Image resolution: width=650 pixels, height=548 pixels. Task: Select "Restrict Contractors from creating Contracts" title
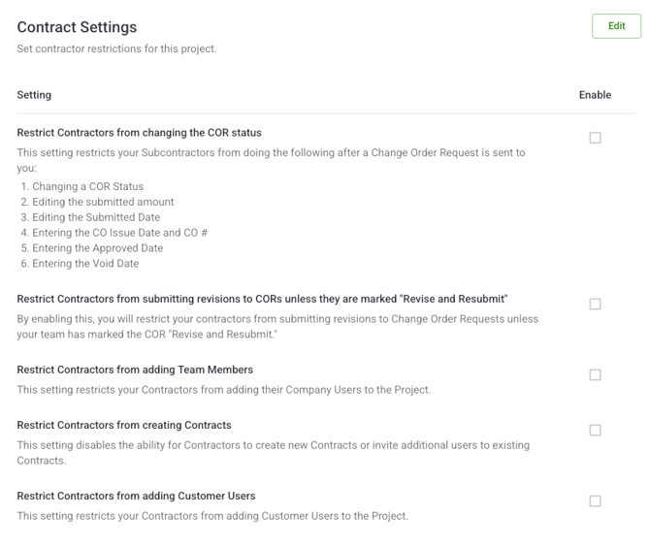124,425
